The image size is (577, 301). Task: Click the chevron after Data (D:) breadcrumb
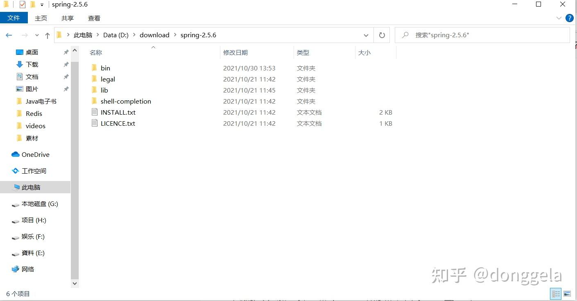pyautogui.click(x=134, y=35)
